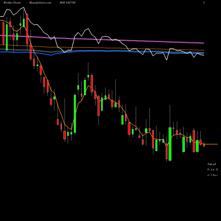
Task: Click the '546.45' price value
Action: [212, 164]
